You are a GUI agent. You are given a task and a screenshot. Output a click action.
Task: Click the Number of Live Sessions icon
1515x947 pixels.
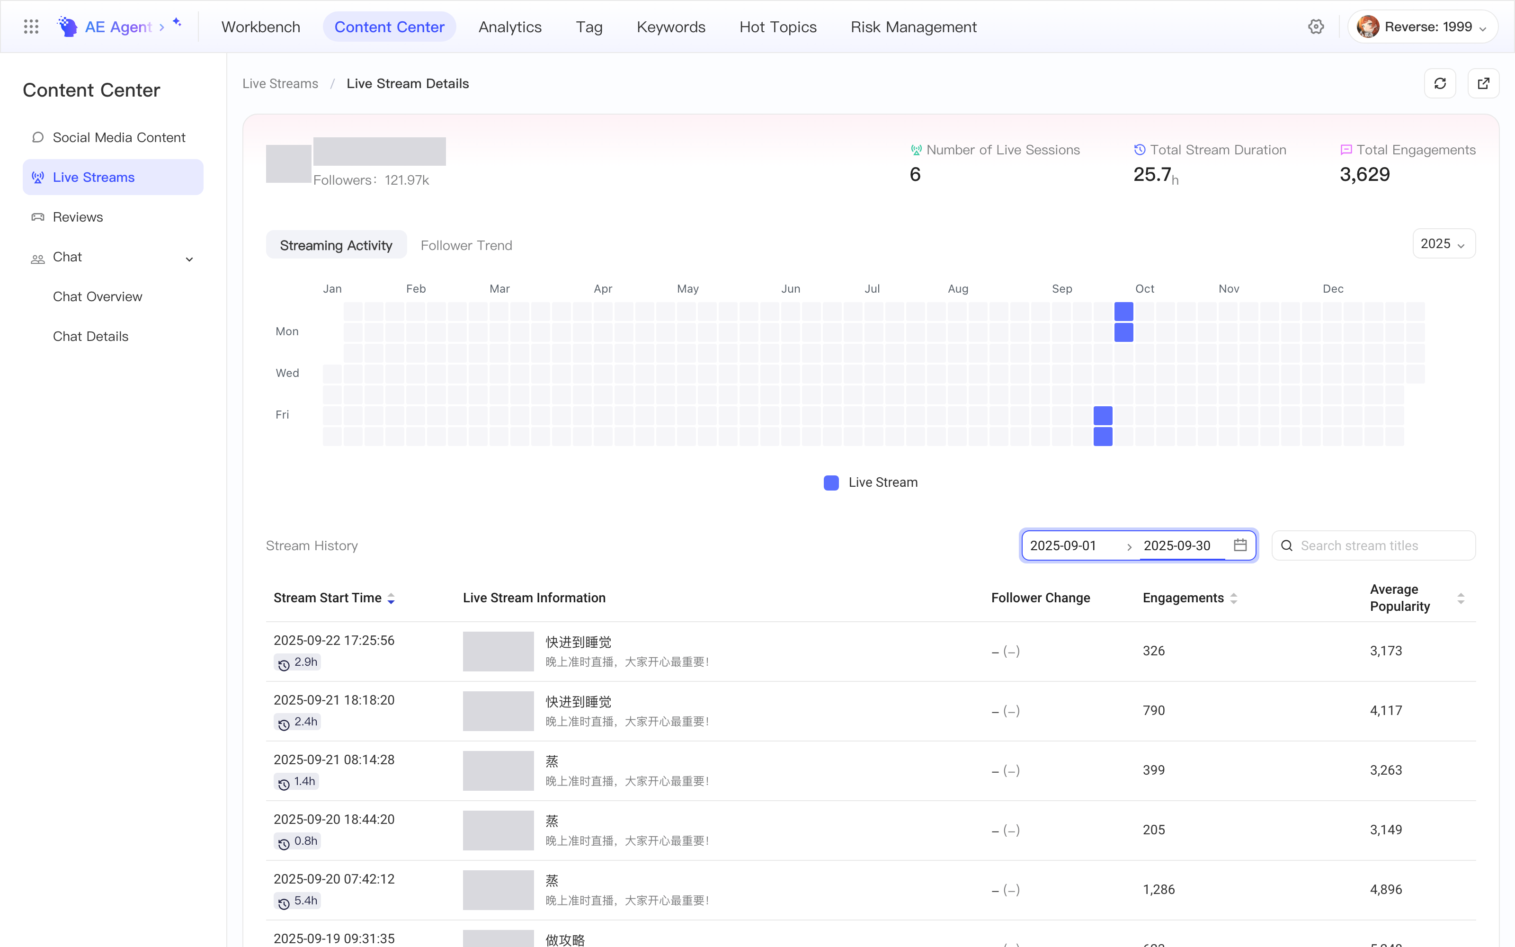click(x=916, y=150)
